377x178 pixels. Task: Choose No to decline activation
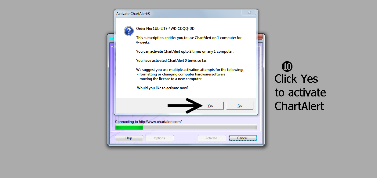tap(240, 106)
